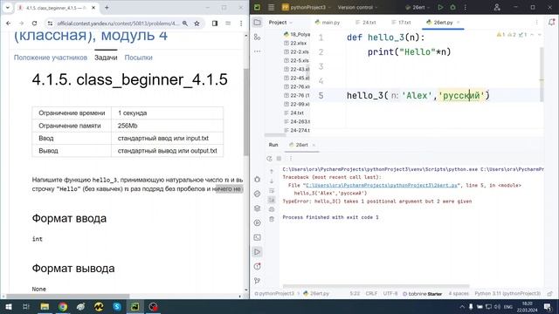This screenshot has width=559, height=314.
Task: Click the Chrome address bar URL
Action: tap(118, 24)
